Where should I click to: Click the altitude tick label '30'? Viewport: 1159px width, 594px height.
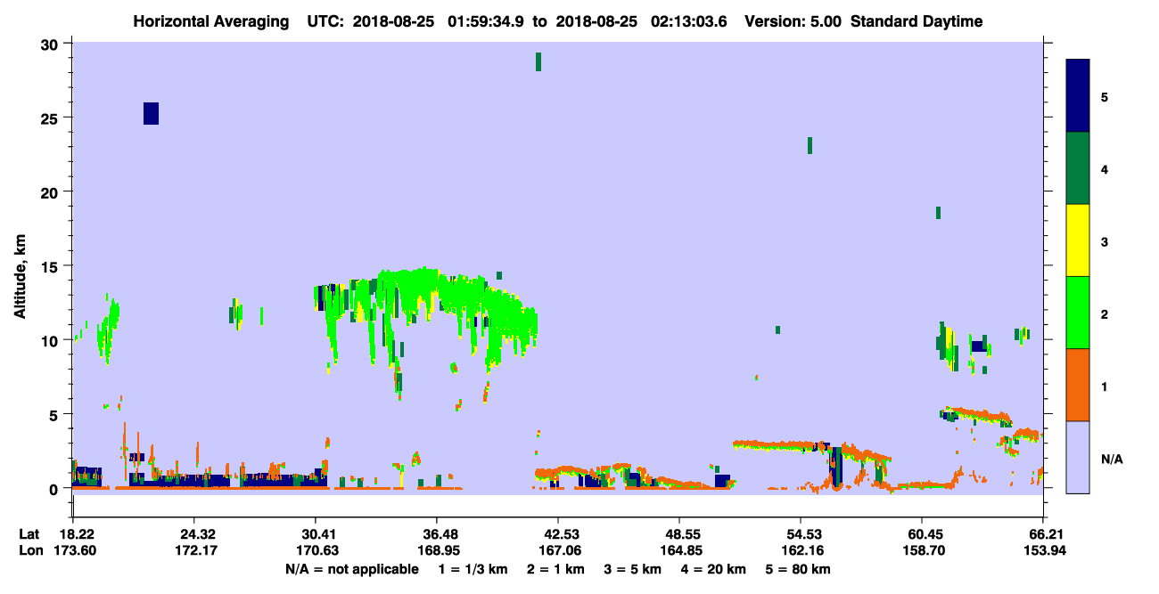point(50,44)
